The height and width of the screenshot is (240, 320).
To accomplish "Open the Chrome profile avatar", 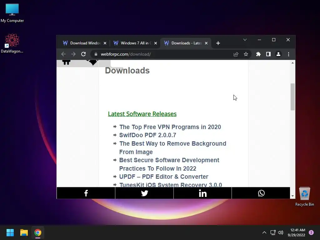I will pyautogui.click(x=278, y=54).
